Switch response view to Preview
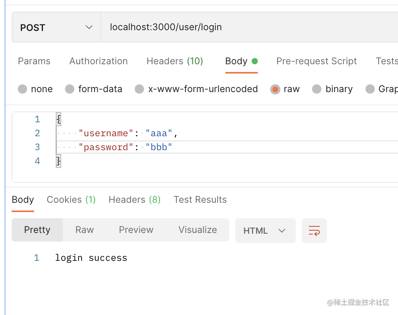The width and height of the screenshot is (398, 315). pyautogui.click(x=136, y=230)
